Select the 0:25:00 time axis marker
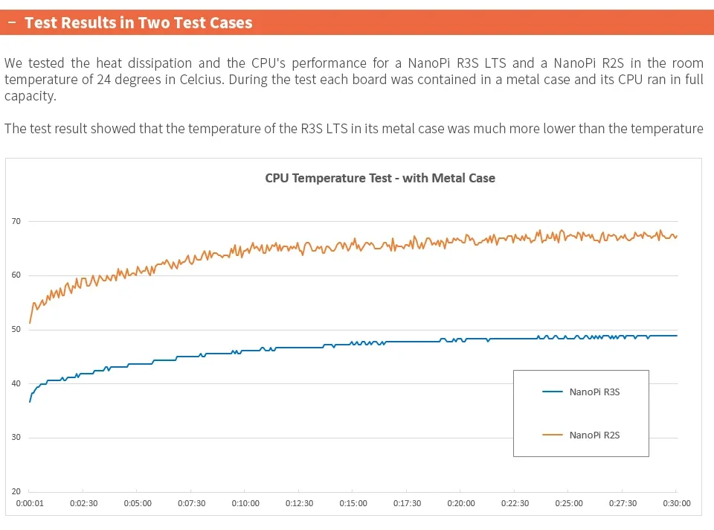This screenshot has height=530, width=714. 569,503
